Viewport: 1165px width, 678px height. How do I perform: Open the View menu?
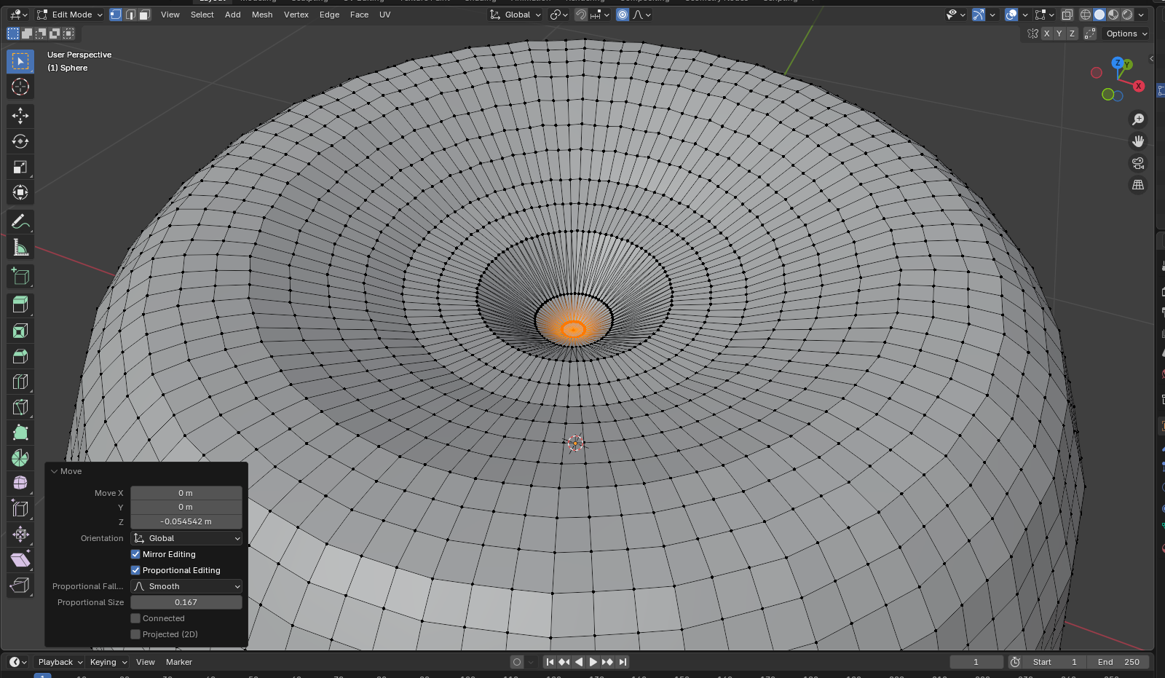(170, 15)
